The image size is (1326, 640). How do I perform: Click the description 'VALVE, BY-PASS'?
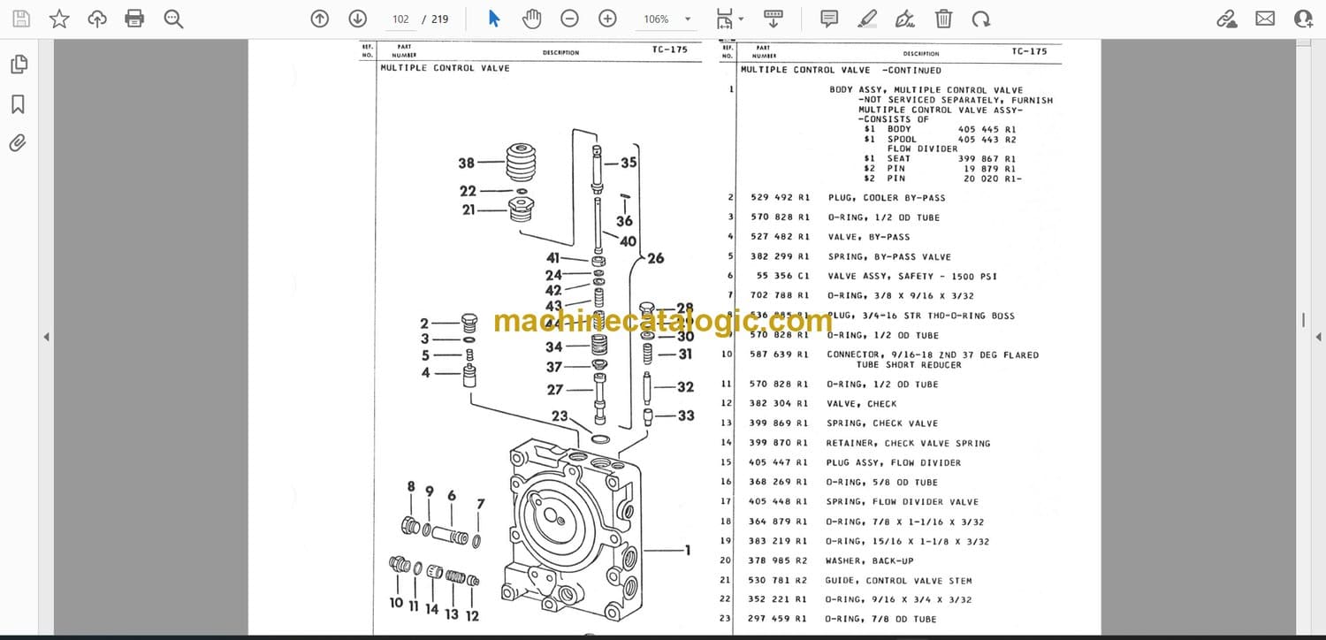pyautogui.click(x=868, y=237)
